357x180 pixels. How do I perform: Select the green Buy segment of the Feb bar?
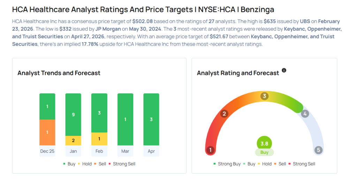tap(99, 113)
